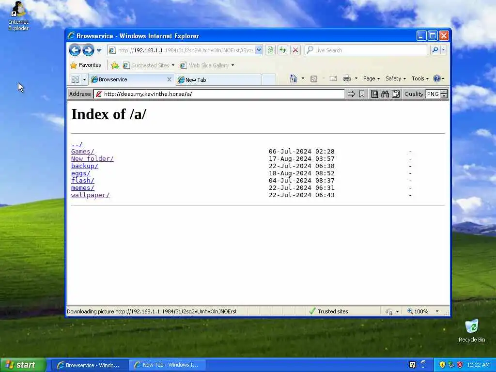This screenshot has height=372, width=496.
Task: Open the Page menu
Action: (x=372, y=78)
